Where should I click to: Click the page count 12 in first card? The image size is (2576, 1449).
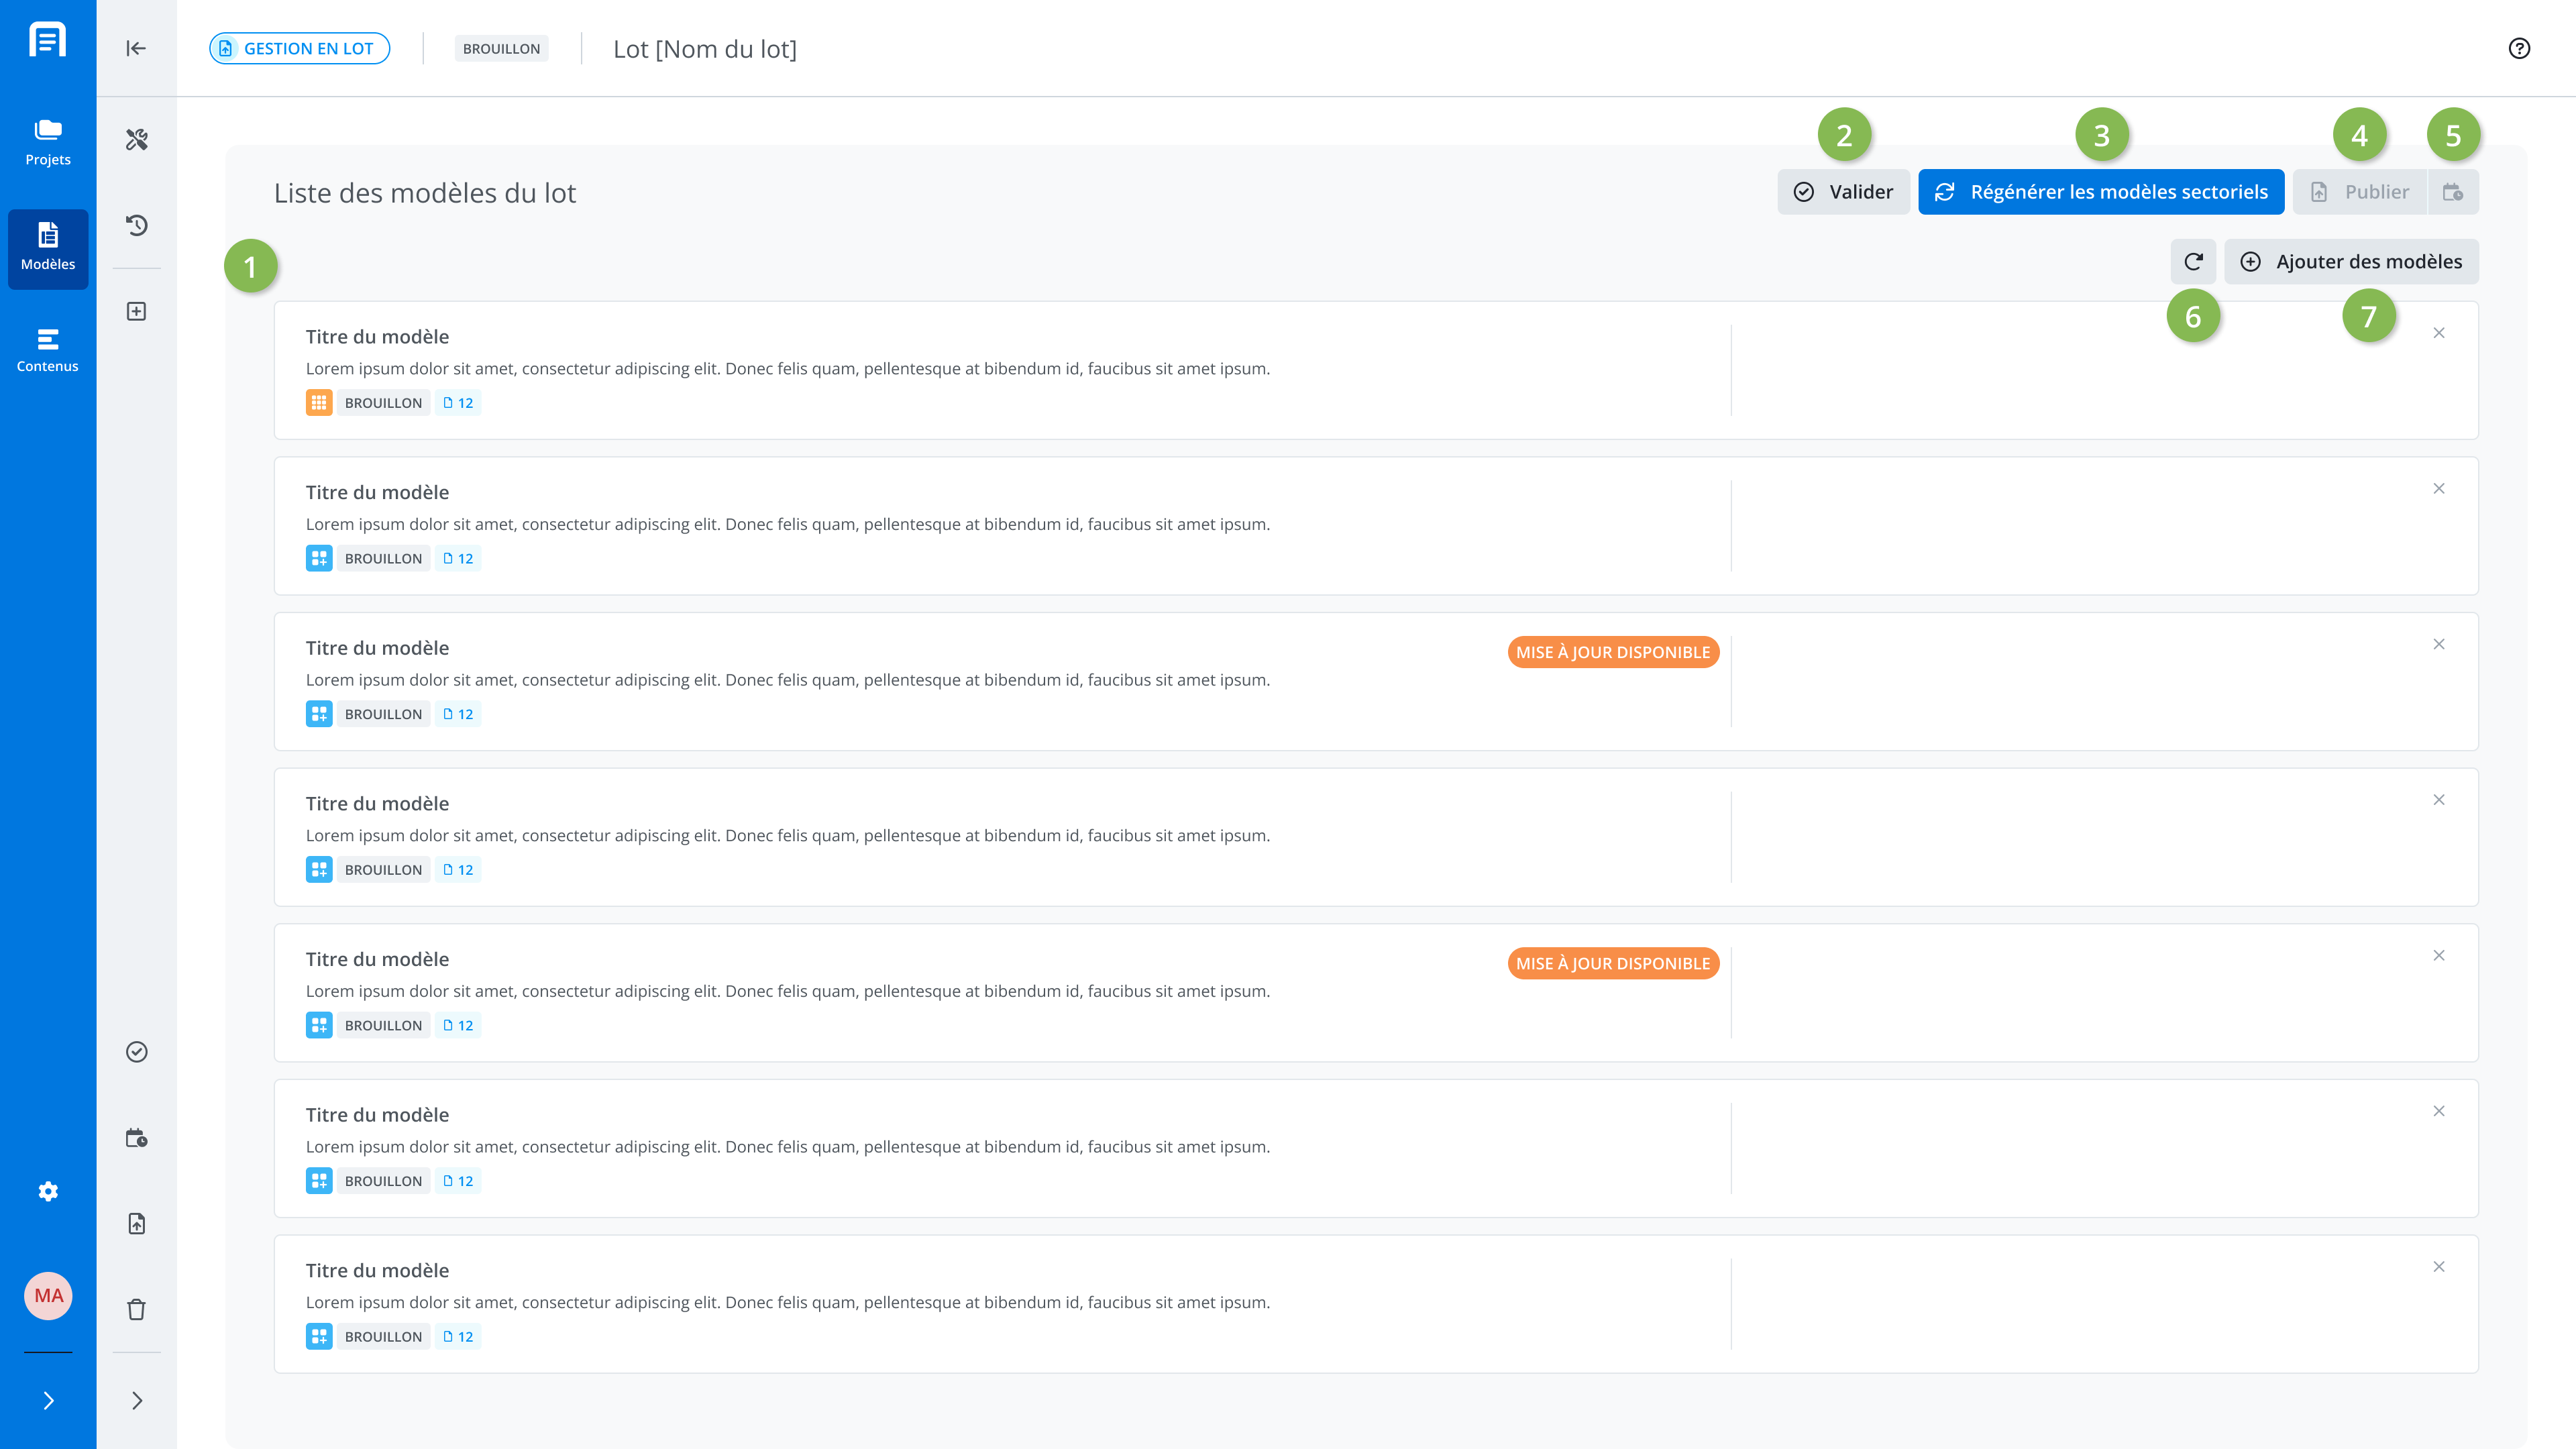pos(458,402)
